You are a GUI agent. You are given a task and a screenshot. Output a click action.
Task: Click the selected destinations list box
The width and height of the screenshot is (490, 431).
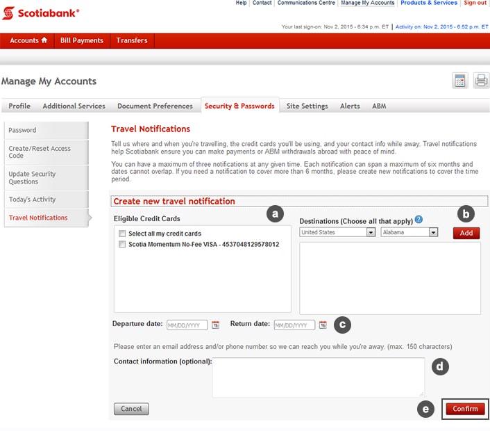390,278
